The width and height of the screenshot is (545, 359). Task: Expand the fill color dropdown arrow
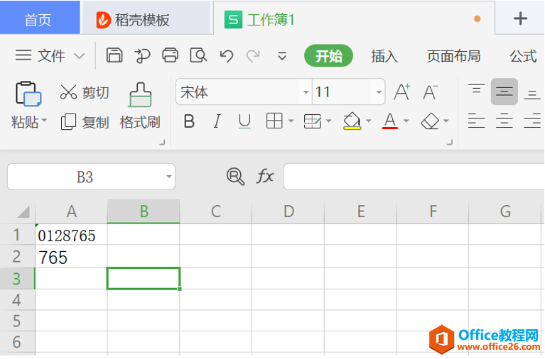[x=369, y=121]
